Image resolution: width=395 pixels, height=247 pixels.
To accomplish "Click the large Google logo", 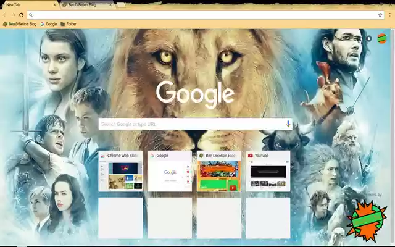I will point(195,94).
